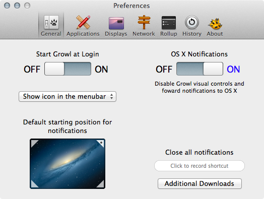264x199 pixels.
Task: Click the minimize window button
Action: (x=17, y=6)
